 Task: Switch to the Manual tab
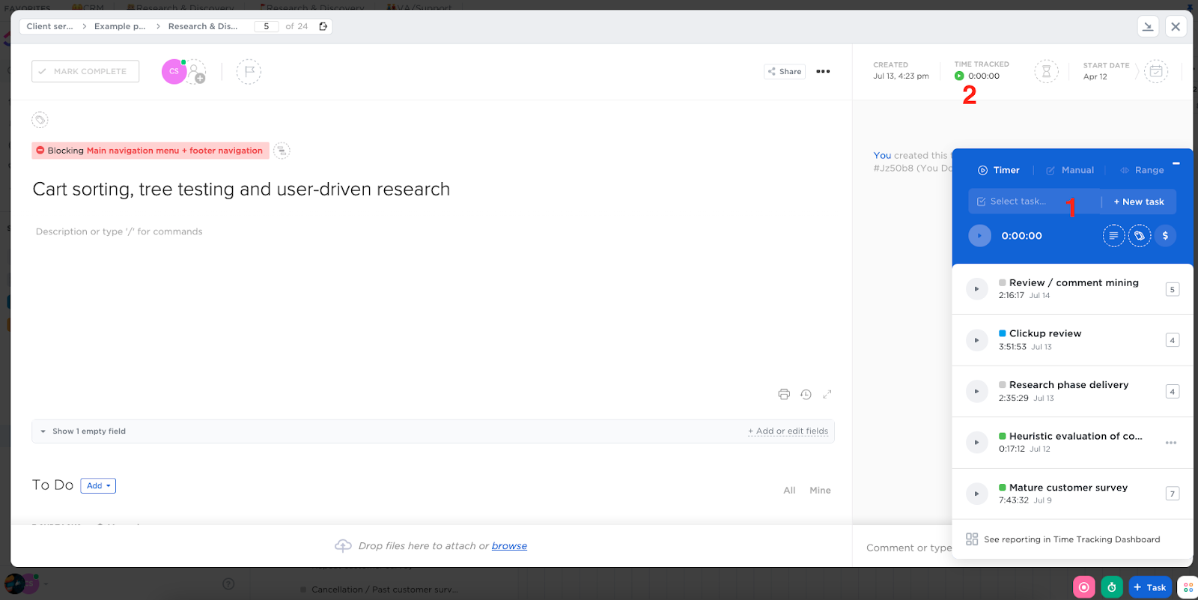point(1070,170)
